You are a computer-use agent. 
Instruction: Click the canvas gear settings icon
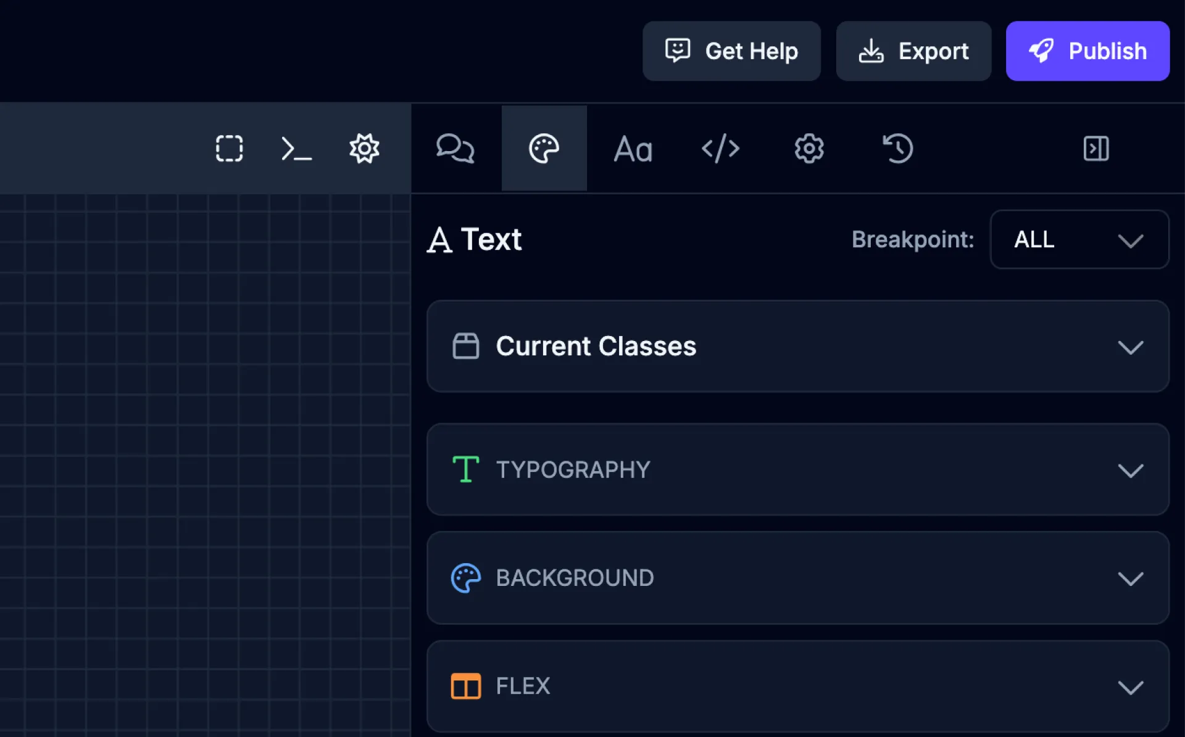point(364,149)
